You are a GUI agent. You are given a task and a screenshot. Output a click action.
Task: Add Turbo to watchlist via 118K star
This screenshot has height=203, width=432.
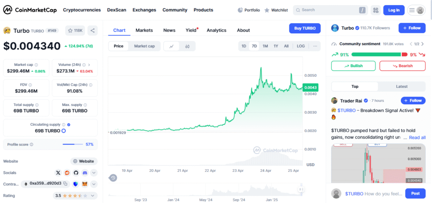click(75, 30)
